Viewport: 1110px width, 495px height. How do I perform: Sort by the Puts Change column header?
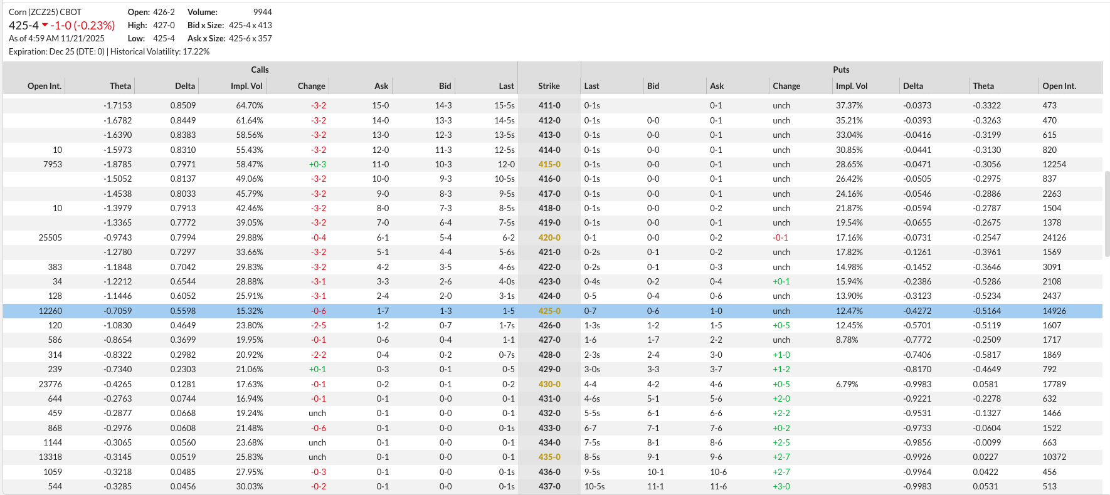point(786,86)
